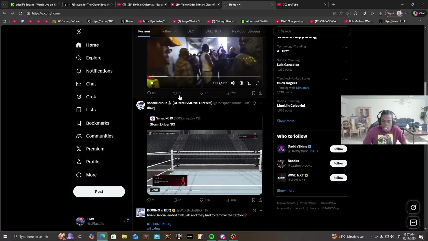Open Macklin Celebrini trending topic

point(291,106)
